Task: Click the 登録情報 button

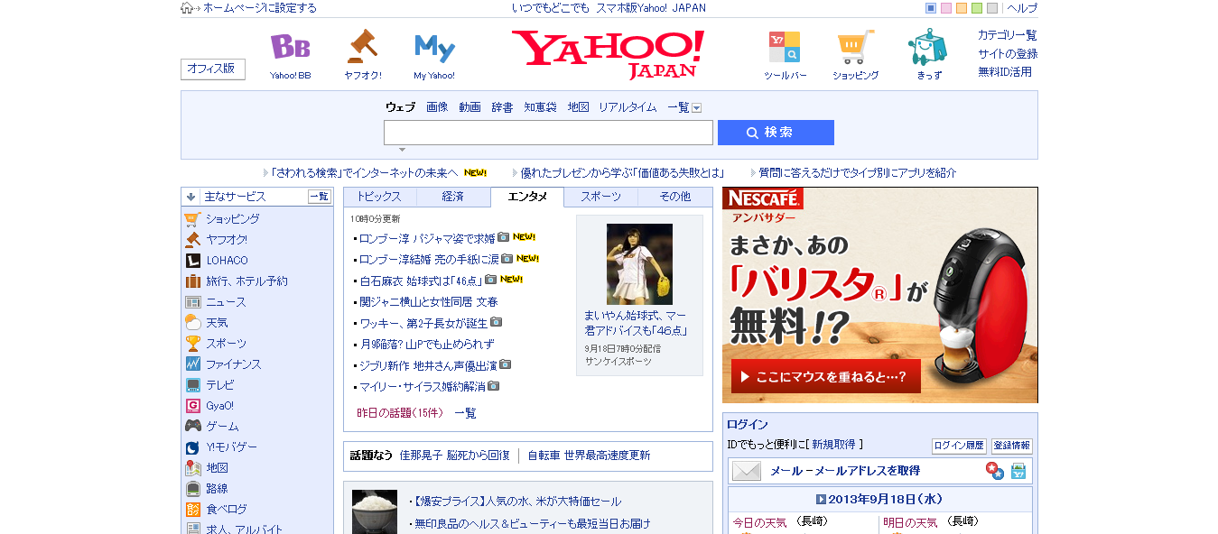Action: click(1011, 446)
